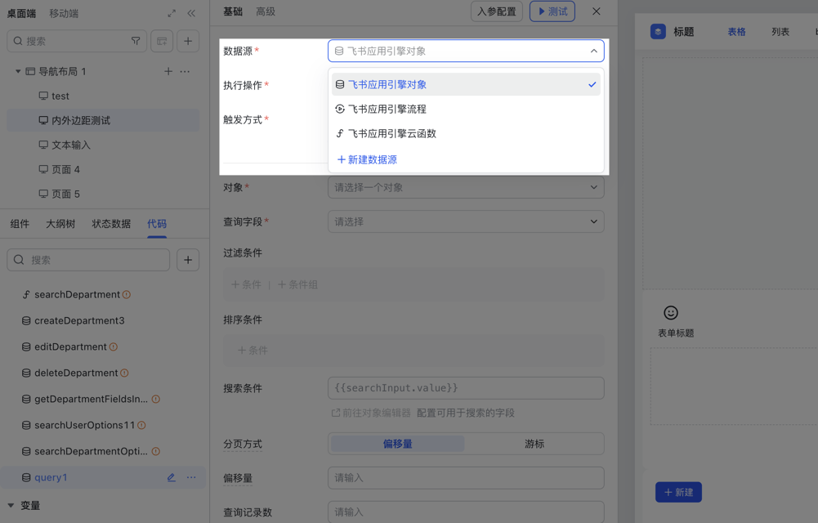Click the monitor icon beside test page
The image size is (818, 523).
click(43, 96)
